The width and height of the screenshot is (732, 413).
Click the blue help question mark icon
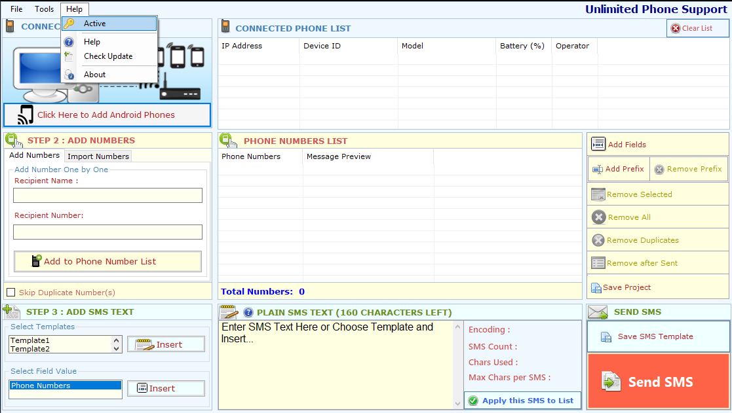coord(248,312)
